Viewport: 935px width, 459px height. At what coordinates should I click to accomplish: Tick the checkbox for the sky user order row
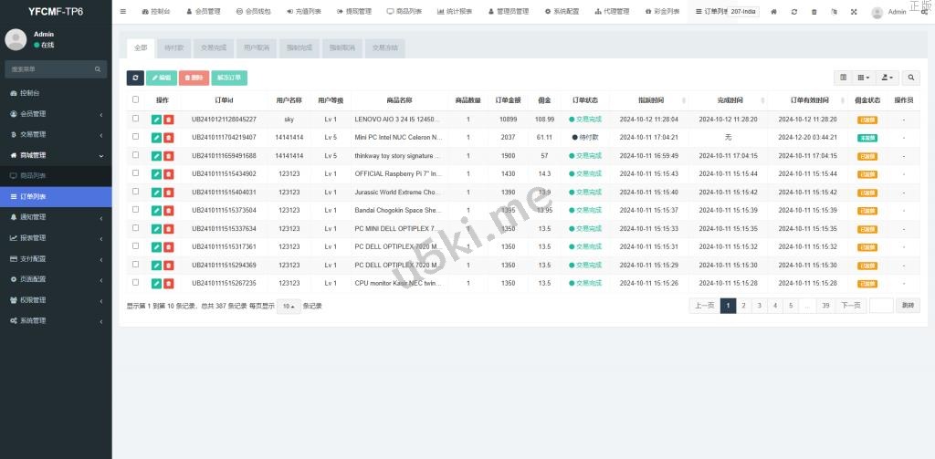tap(136, 119)
